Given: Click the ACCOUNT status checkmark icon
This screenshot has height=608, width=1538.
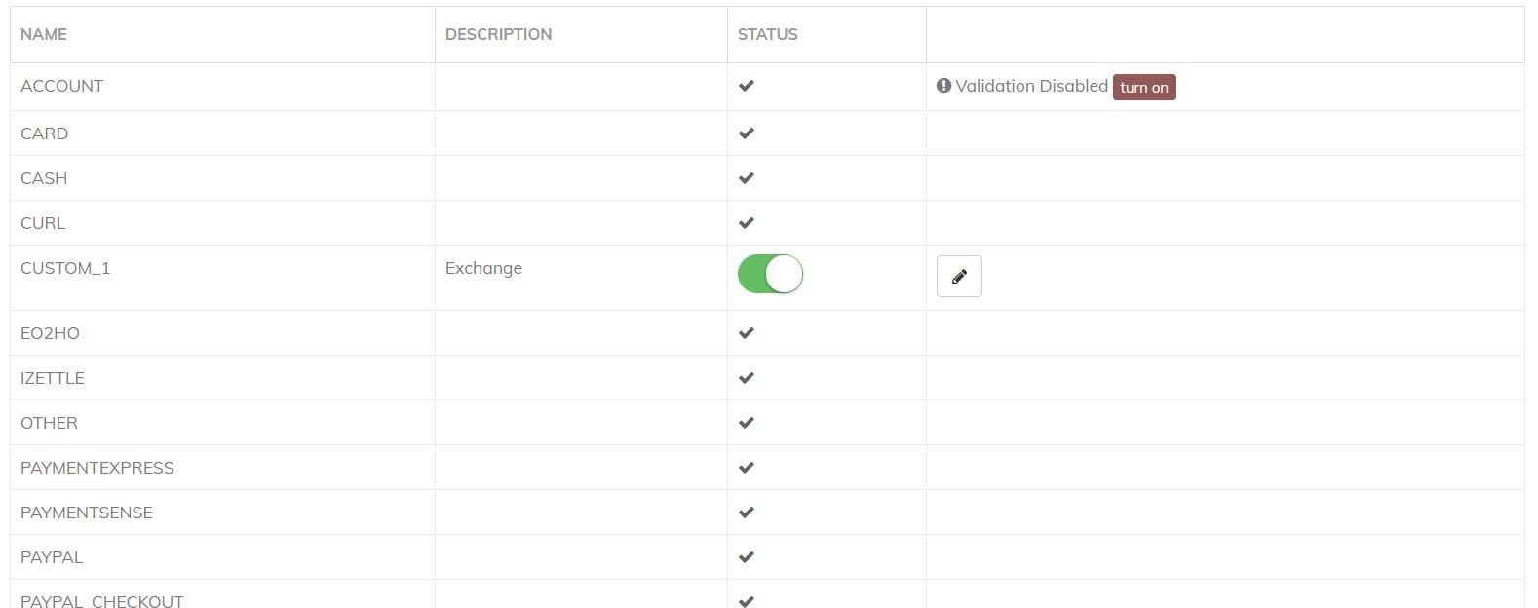Looking at the screenshot, I should click(747, 86).
